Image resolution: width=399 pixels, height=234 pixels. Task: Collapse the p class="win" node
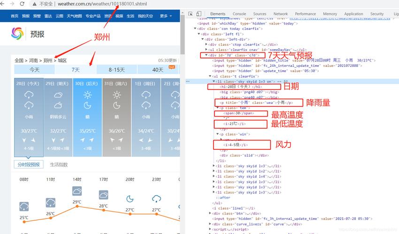(x=217, y=134)
